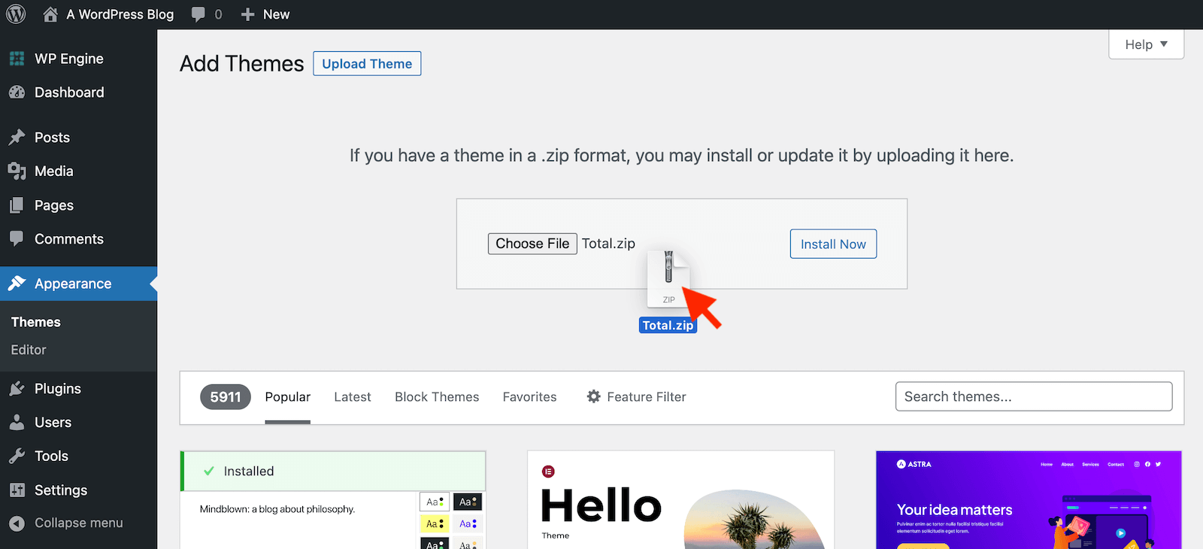Click the Collapse menu arrow icon

(x=17, y=523)
